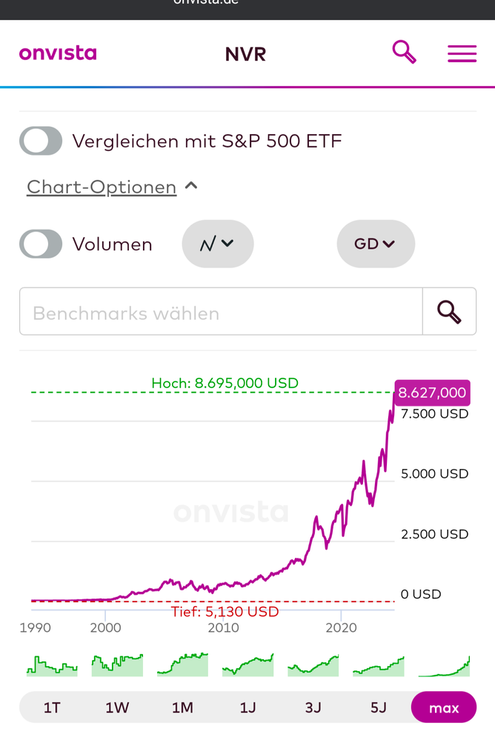Select the 1W time range
Image resolution: width=495 pixels, height=740 pixels.
pyautogui.click(x=117, y=707)
